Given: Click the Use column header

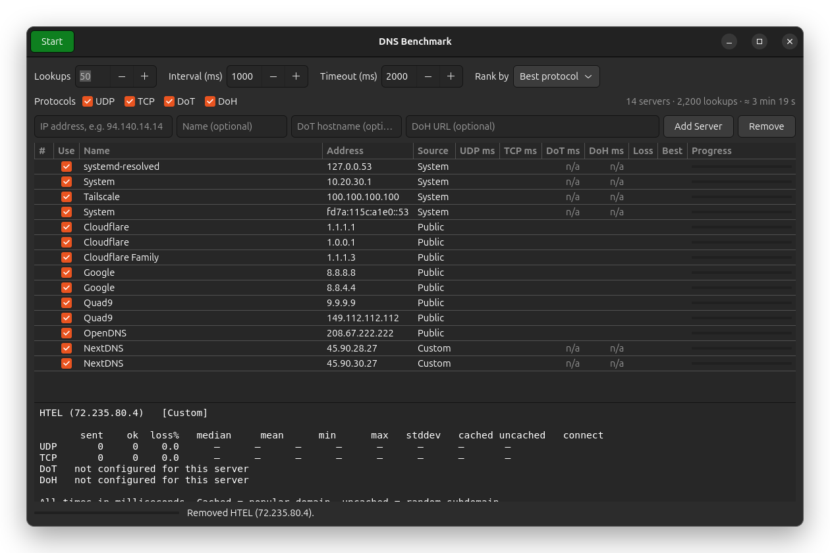Looking at the screenshot, I should pyautogui.click(x=67, y=151).
